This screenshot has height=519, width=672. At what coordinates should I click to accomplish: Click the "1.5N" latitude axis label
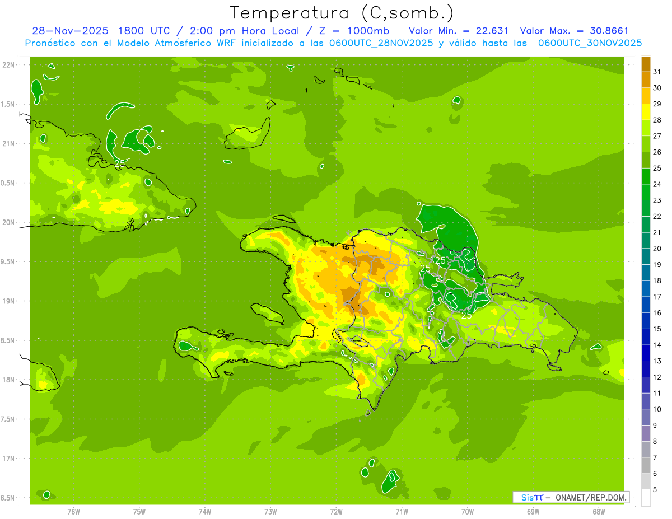8,104
